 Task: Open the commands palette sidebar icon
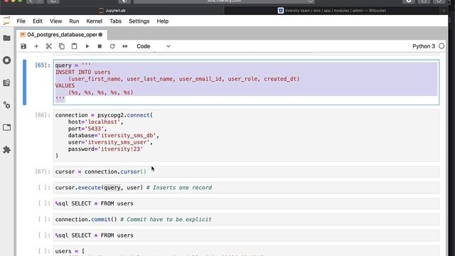pyautogui.click(x=6, y=82)
